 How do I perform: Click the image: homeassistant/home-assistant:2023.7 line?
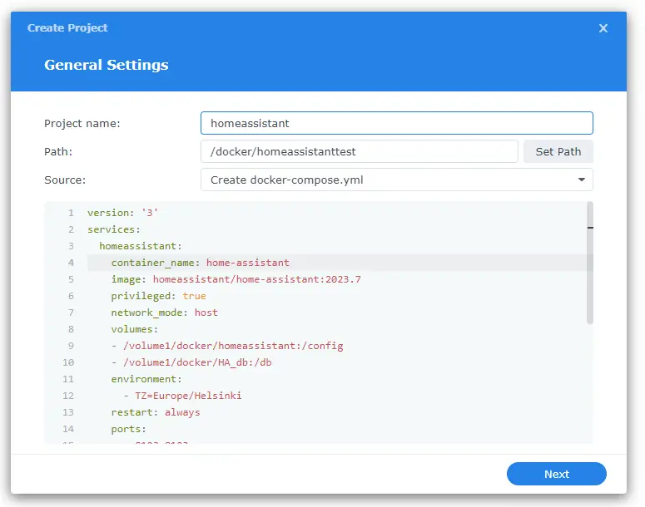(x=236, y=279)
